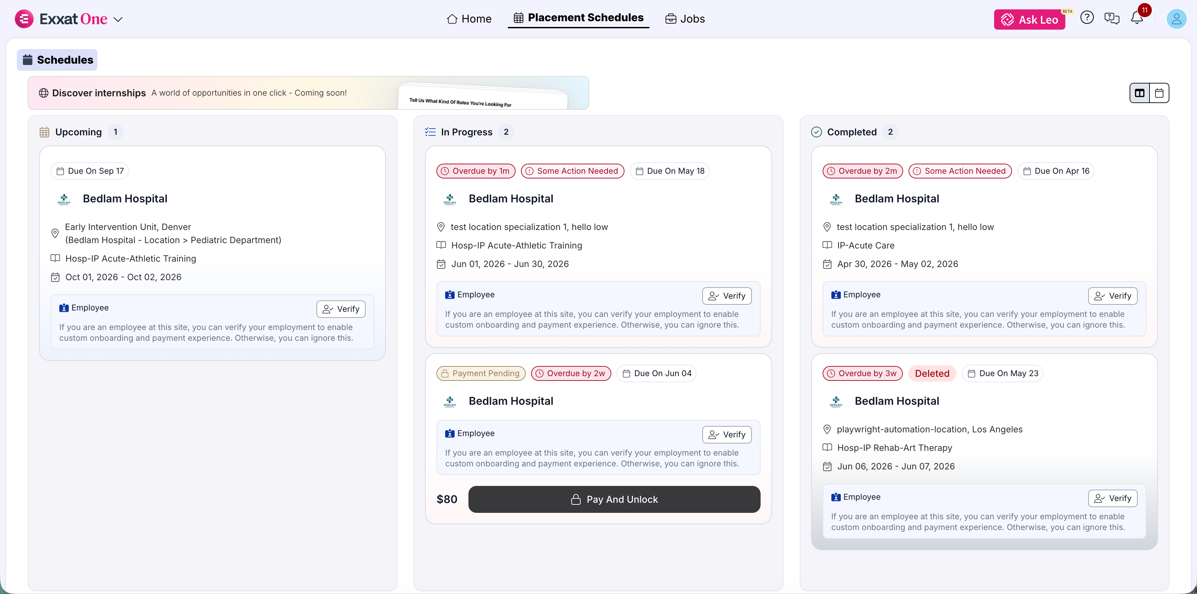Click the Overdue by 2m badge
Image resolution: width=1197 pixels, height=594 pixels.
coord(863,171)
